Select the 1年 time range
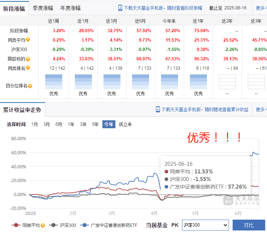 coord(71,124)
